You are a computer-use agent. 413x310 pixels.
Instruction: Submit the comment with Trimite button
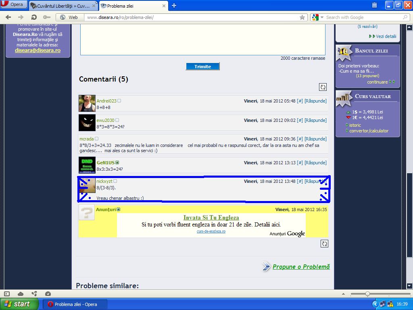coord(202,67)
